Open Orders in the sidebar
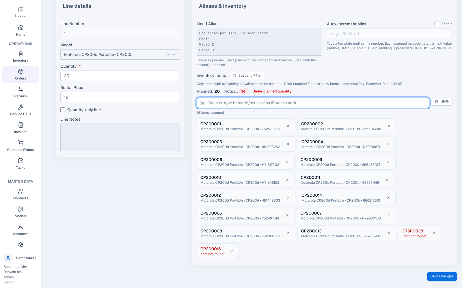462x288 pixels. pyautogui.click(x=21, y=75)
